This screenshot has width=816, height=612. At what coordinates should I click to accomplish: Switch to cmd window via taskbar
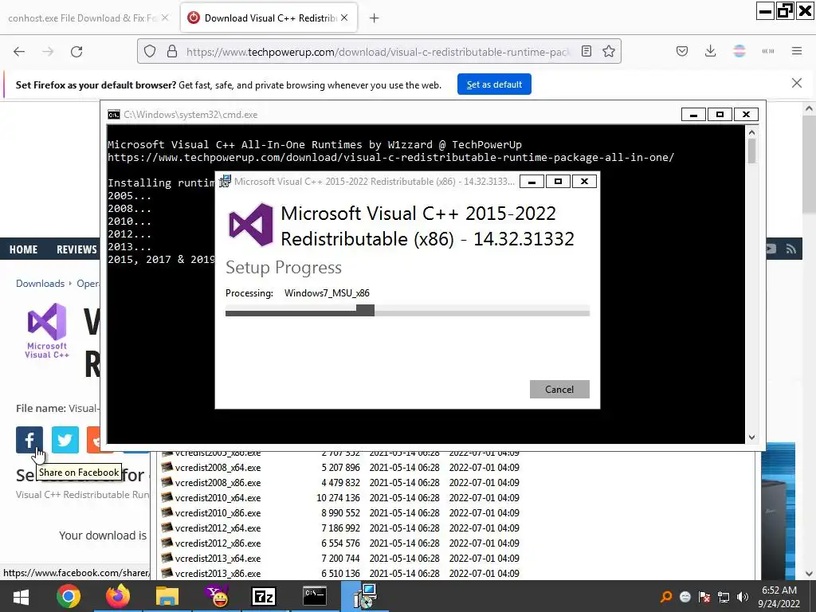tap(315, 596)
